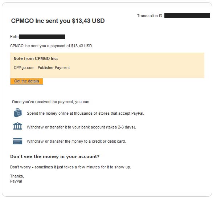Screen dimensions: 213x200
Task: Click the Transaction ID label
Action: point(150,16)
